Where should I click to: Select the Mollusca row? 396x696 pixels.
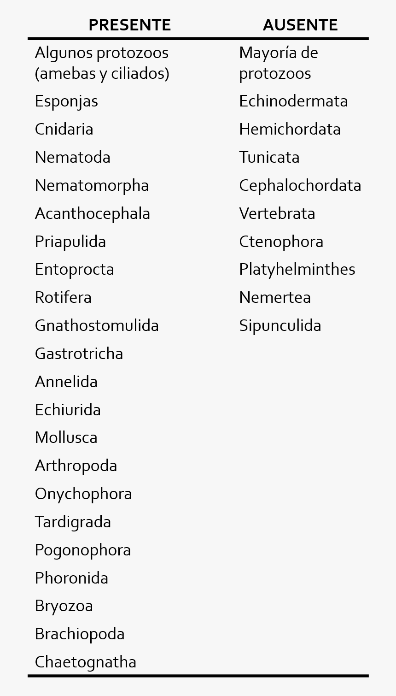(x=66, y=438)
